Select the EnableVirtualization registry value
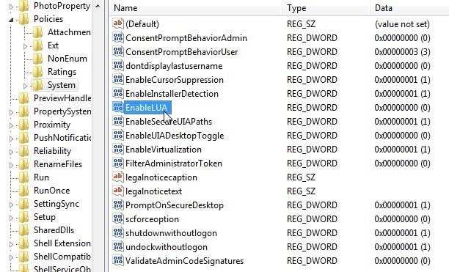The width and height of the screenshot is (449, 272). tap(164, 150)
